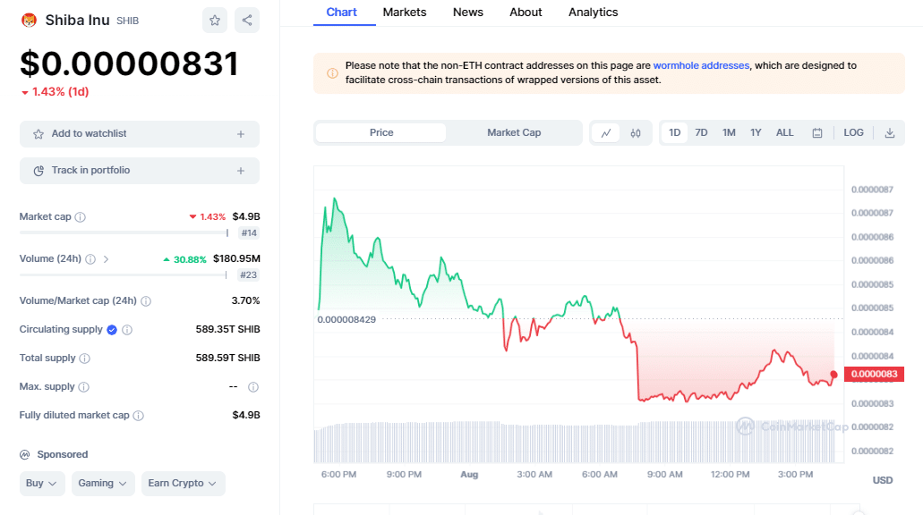
Task: Open the Gaming dropdown
Action: pos(103,484)
